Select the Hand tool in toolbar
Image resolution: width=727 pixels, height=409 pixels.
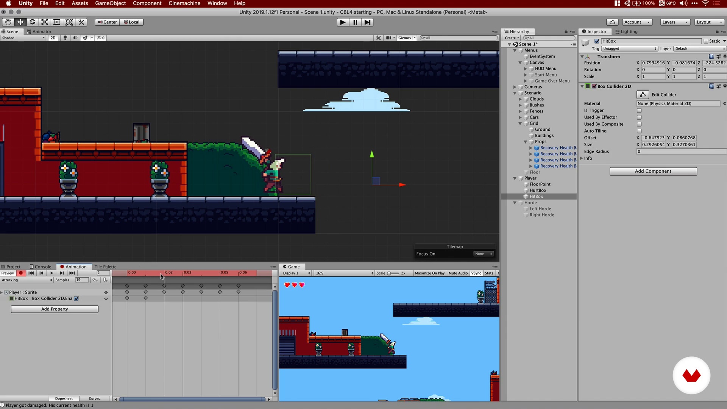coord(8,22)
